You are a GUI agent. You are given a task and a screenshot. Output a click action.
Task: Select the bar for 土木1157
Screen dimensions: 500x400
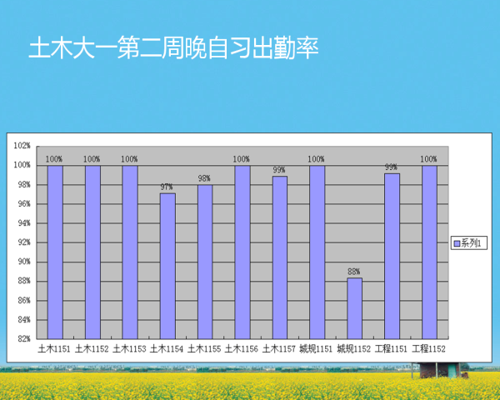279,257
